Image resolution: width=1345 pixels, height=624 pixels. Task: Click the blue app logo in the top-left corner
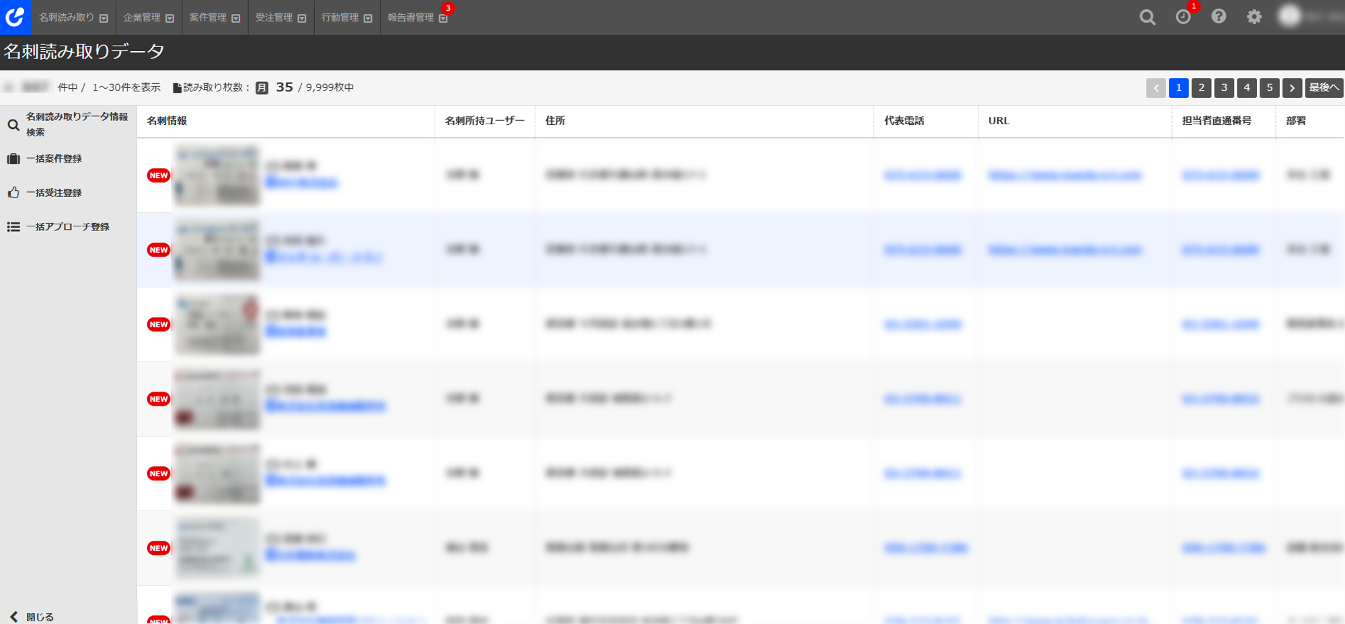tap(15, 17)
